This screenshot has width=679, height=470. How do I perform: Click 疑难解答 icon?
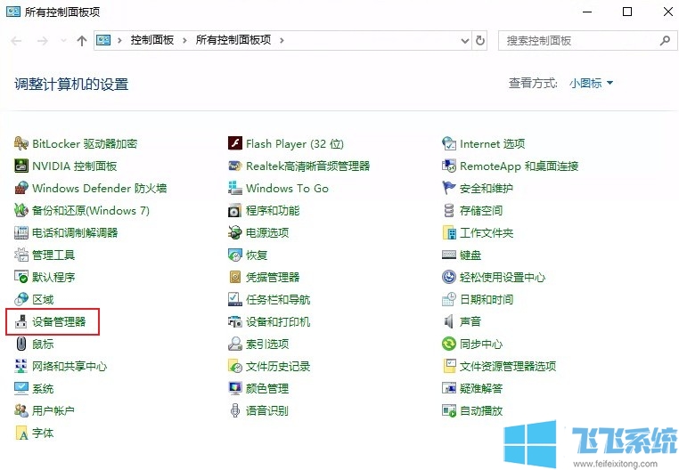[449, 388]
